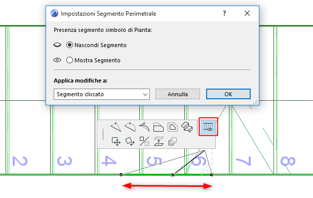Click the stair tread number 4
This screenshot has height=198, width=313.
click(109, 161)
